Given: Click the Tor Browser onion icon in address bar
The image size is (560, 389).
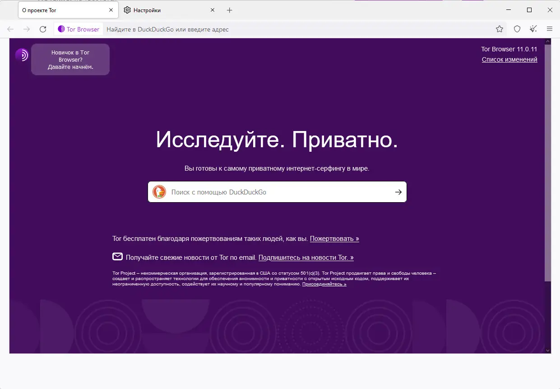Looking at the screenshot, I should click(60, 29).
